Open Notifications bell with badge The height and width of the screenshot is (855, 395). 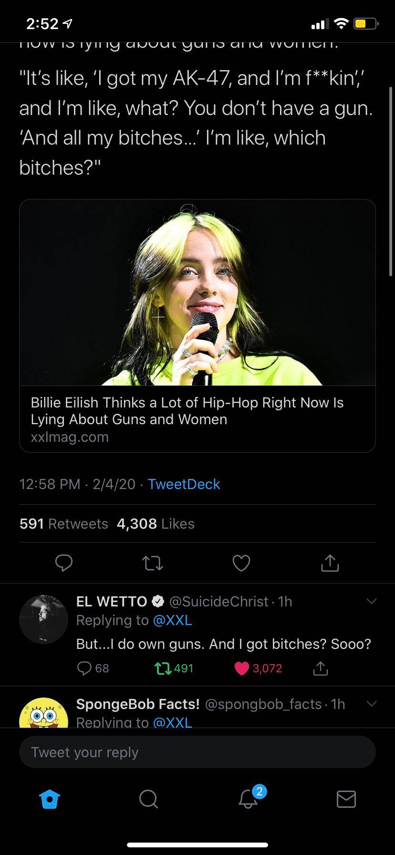point(248,798)
